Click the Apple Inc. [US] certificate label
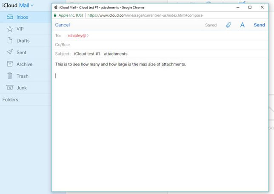The image size is (274, 194). (x=71, y=15)
